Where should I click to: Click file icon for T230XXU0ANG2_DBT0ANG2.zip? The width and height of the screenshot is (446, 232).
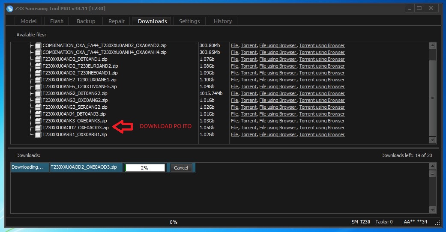click(x=38, y=93)
